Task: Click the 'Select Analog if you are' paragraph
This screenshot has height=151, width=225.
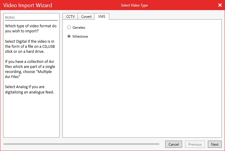Action: point(29,90)
